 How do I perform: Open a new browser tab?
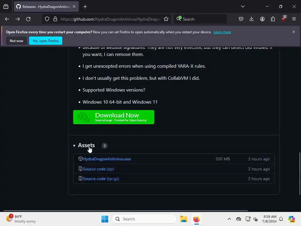(85, 7)
